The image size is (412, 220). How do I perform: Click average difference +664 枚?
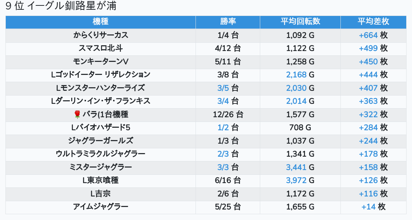tap(373, 35)
